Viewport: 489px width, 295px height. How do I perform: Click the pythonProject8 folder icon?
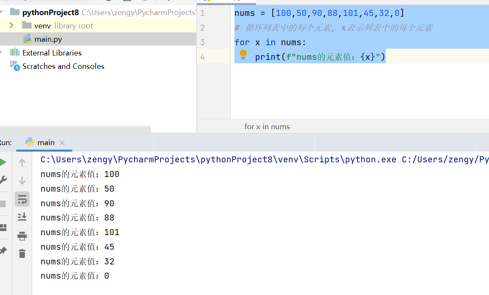pos(15,12)
